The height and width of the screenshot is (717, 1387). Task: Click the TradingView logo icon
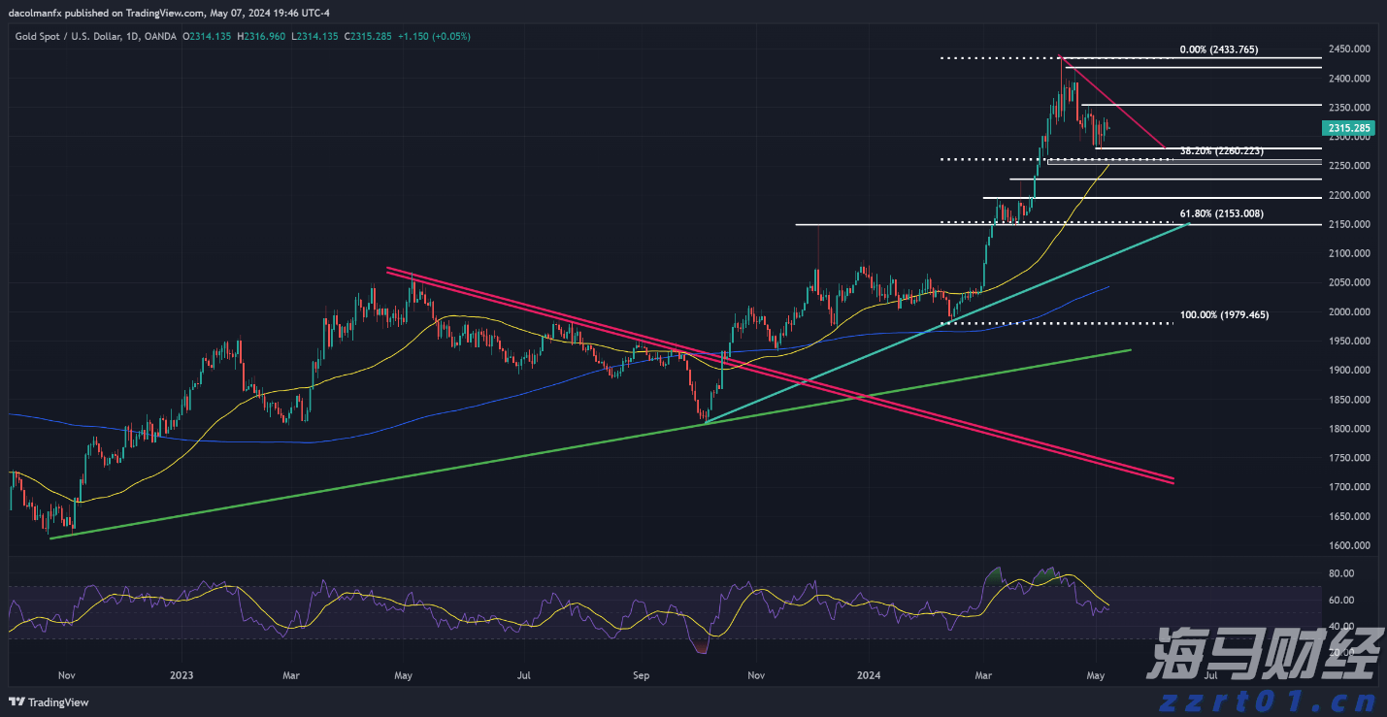17,702
